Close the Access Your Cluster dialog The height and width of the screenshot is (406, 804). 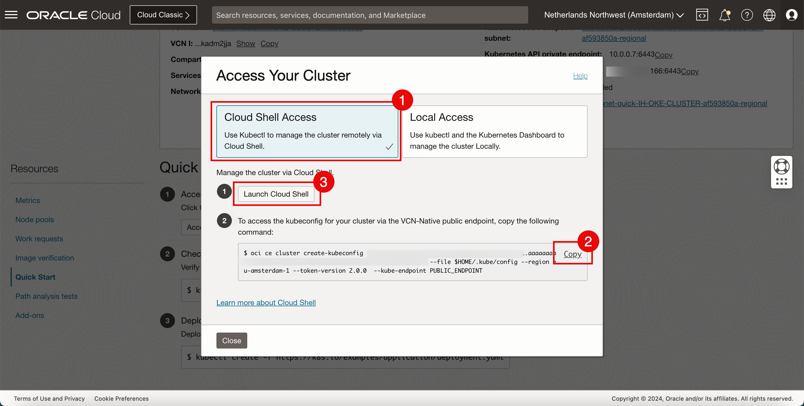(x=232, y=340)
